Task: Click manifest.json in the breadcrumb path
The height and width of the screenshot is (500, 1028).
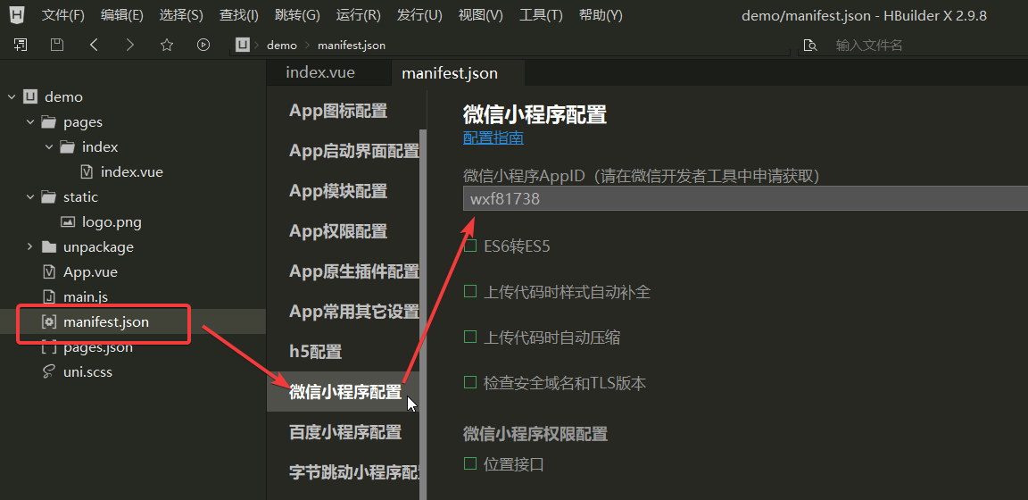Action: tap(352, 46)
